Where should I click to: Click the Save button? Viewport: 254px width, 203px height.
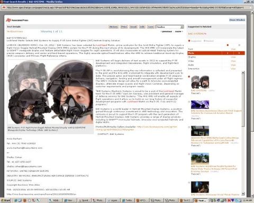[x=151, y=27]
